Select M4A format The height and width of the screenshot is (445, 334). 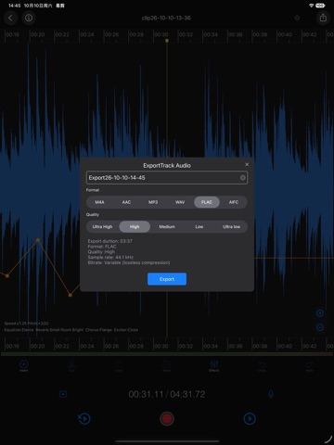pos(99,202)
